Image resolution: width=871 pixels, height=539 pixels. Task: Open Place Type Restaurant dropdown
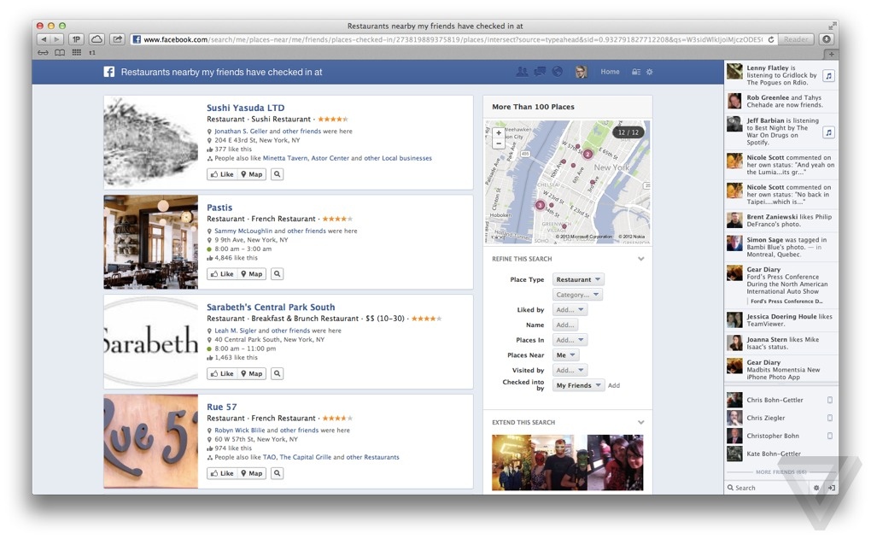tap(578, 279)
